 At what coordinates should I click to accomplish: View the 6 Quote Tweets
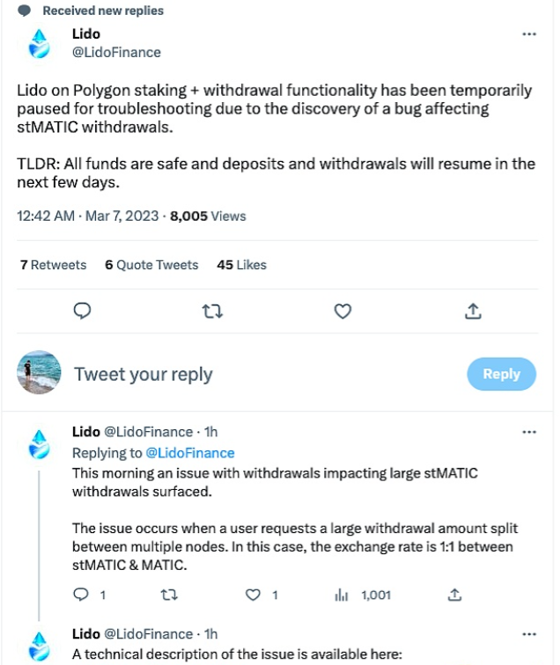(x=151, y=265)
